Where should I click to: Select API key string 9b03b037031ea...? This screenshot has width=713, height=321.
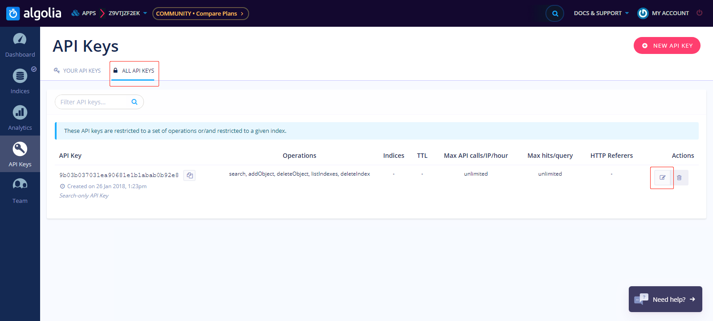[x=119, y=175]
